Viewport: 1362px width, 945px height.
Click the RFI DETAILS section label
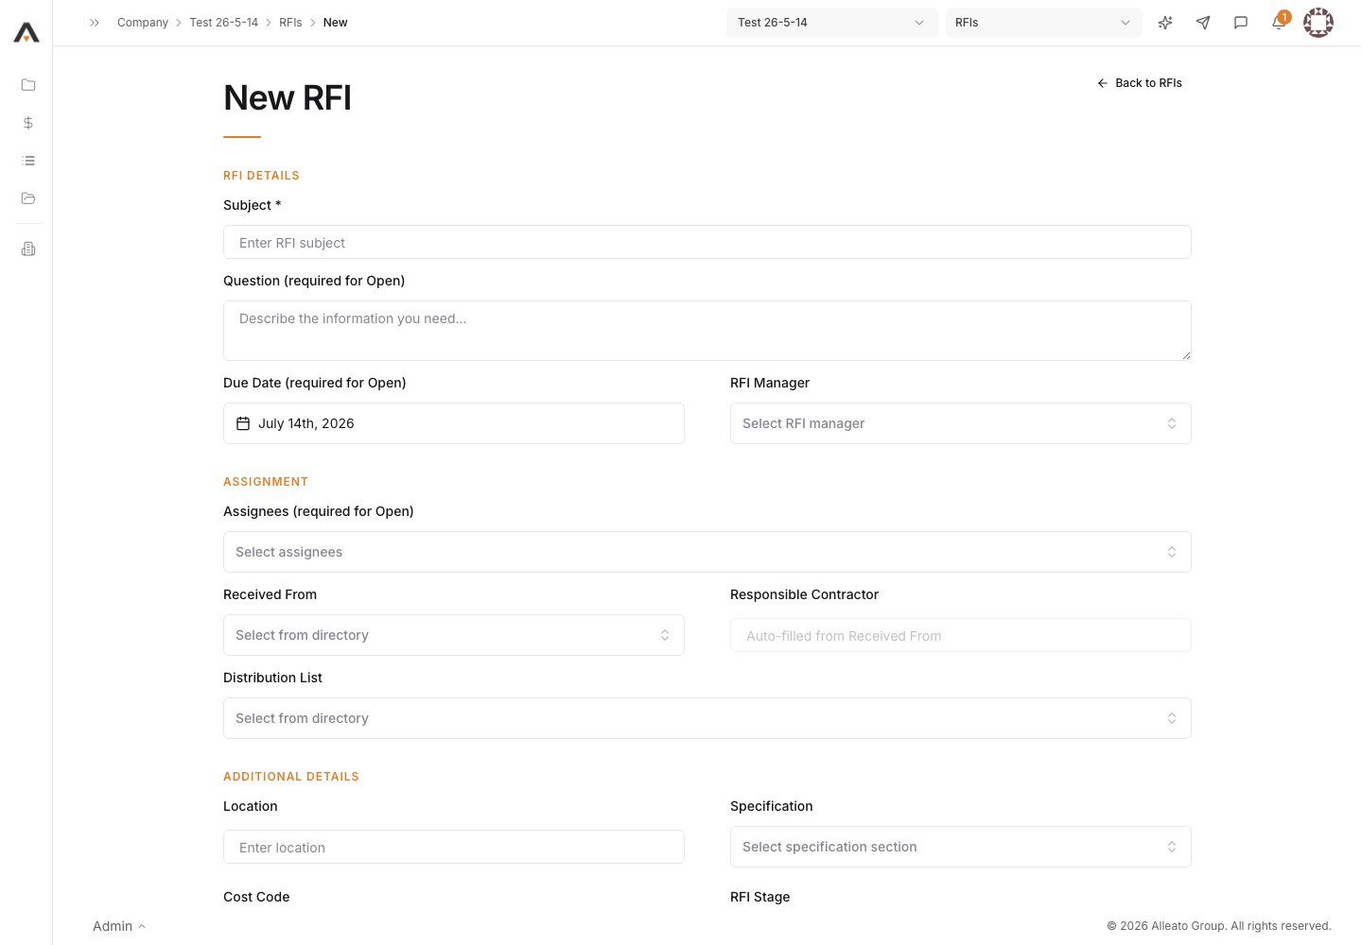(262, 176)
